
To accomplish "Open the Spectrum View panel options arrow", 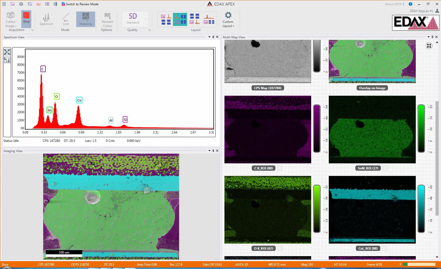I will (209, 37).
